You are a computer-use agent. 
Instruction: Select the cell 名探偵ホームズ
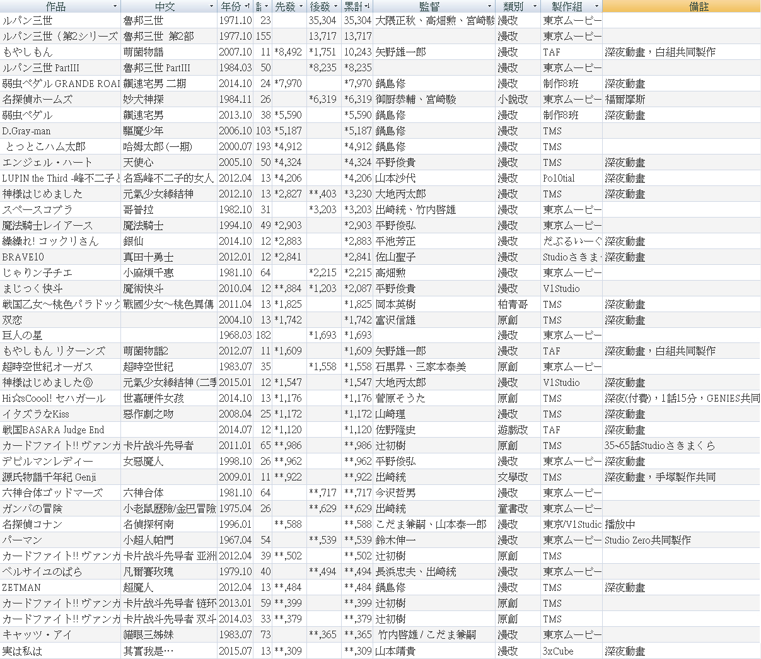[61, 99]
